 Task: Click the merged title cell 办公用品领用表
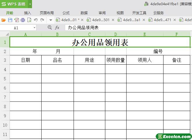pos(100,42)
